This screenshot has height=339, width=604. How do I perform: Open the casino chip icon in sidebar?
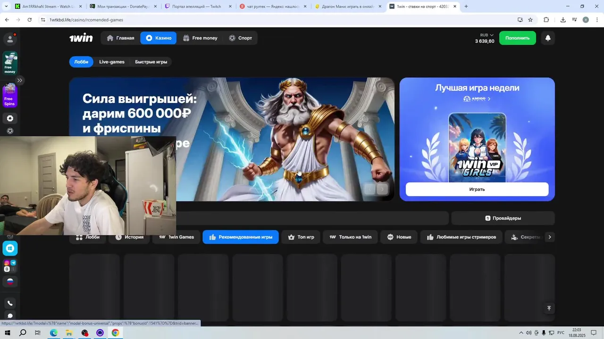[x=10, y=118]
